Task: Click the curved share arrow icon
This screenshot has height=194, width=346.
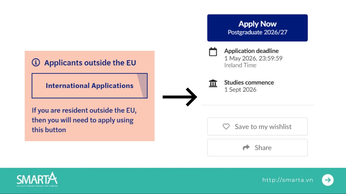Action: click(x=246, y=148)
